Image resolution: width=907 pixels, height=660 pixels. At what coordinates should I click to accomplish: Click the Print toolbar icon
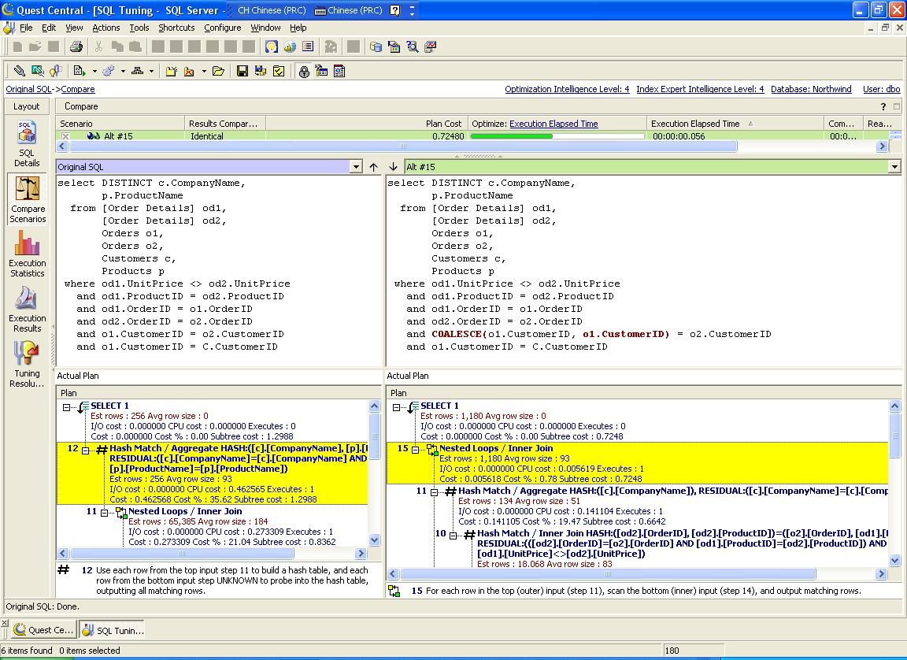click(76, 46)
